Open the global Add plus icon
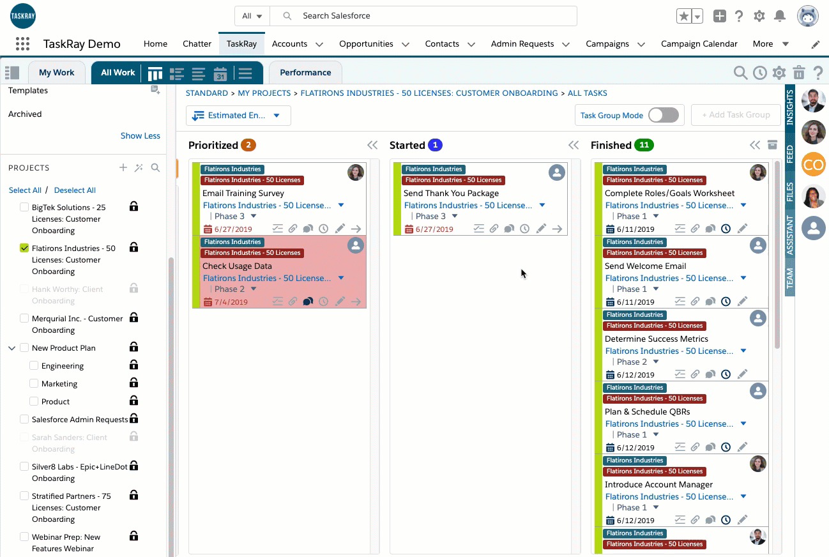The height and width of the screenshot is (557, 829). click(719, 17)
